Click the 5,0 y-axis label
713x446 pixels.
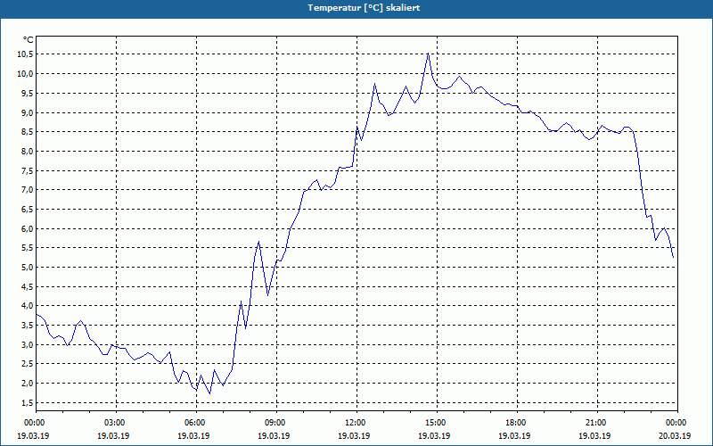tap(27, 267)
